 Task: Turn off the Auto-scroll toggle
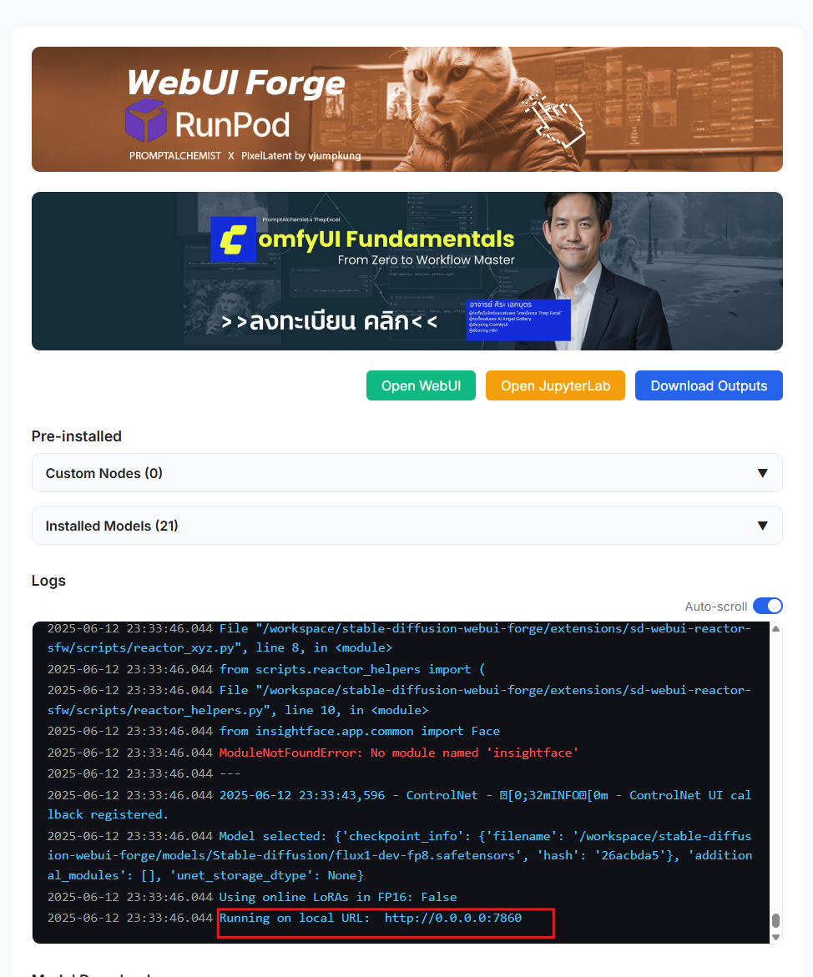point(767,606)
